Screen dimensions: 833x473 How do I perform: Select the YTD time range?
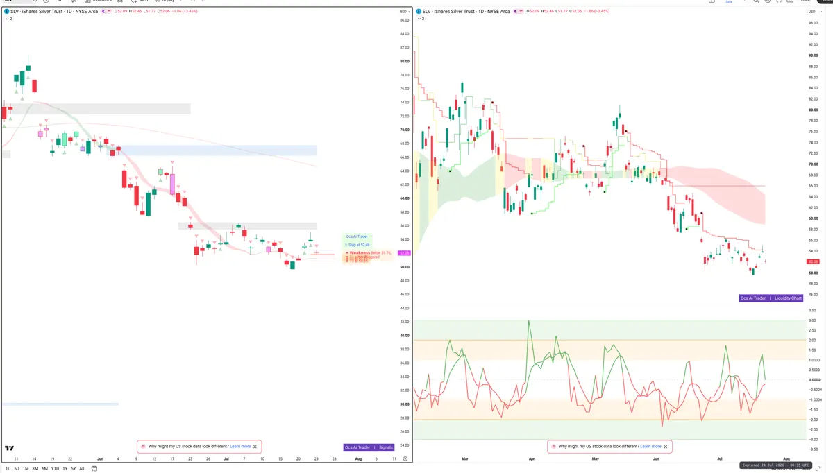coord(55,469)
